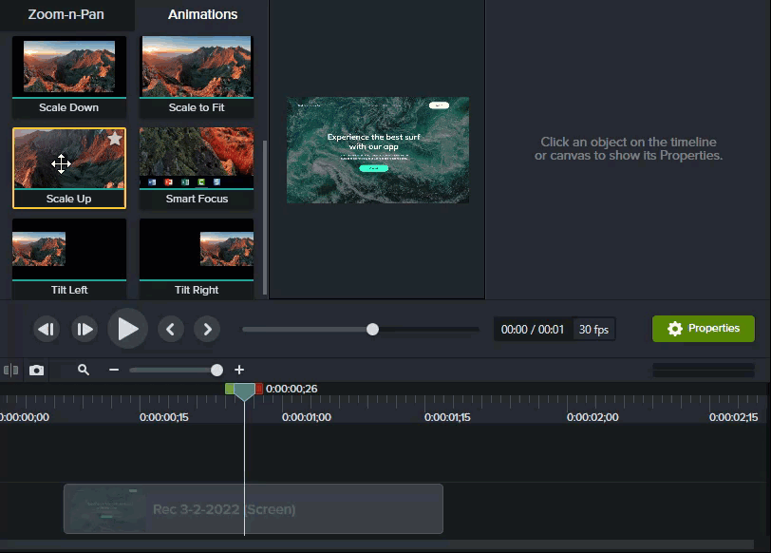Click the 30 fps frame rate label
Screen dimensions: 771x553
pos(593,329)
